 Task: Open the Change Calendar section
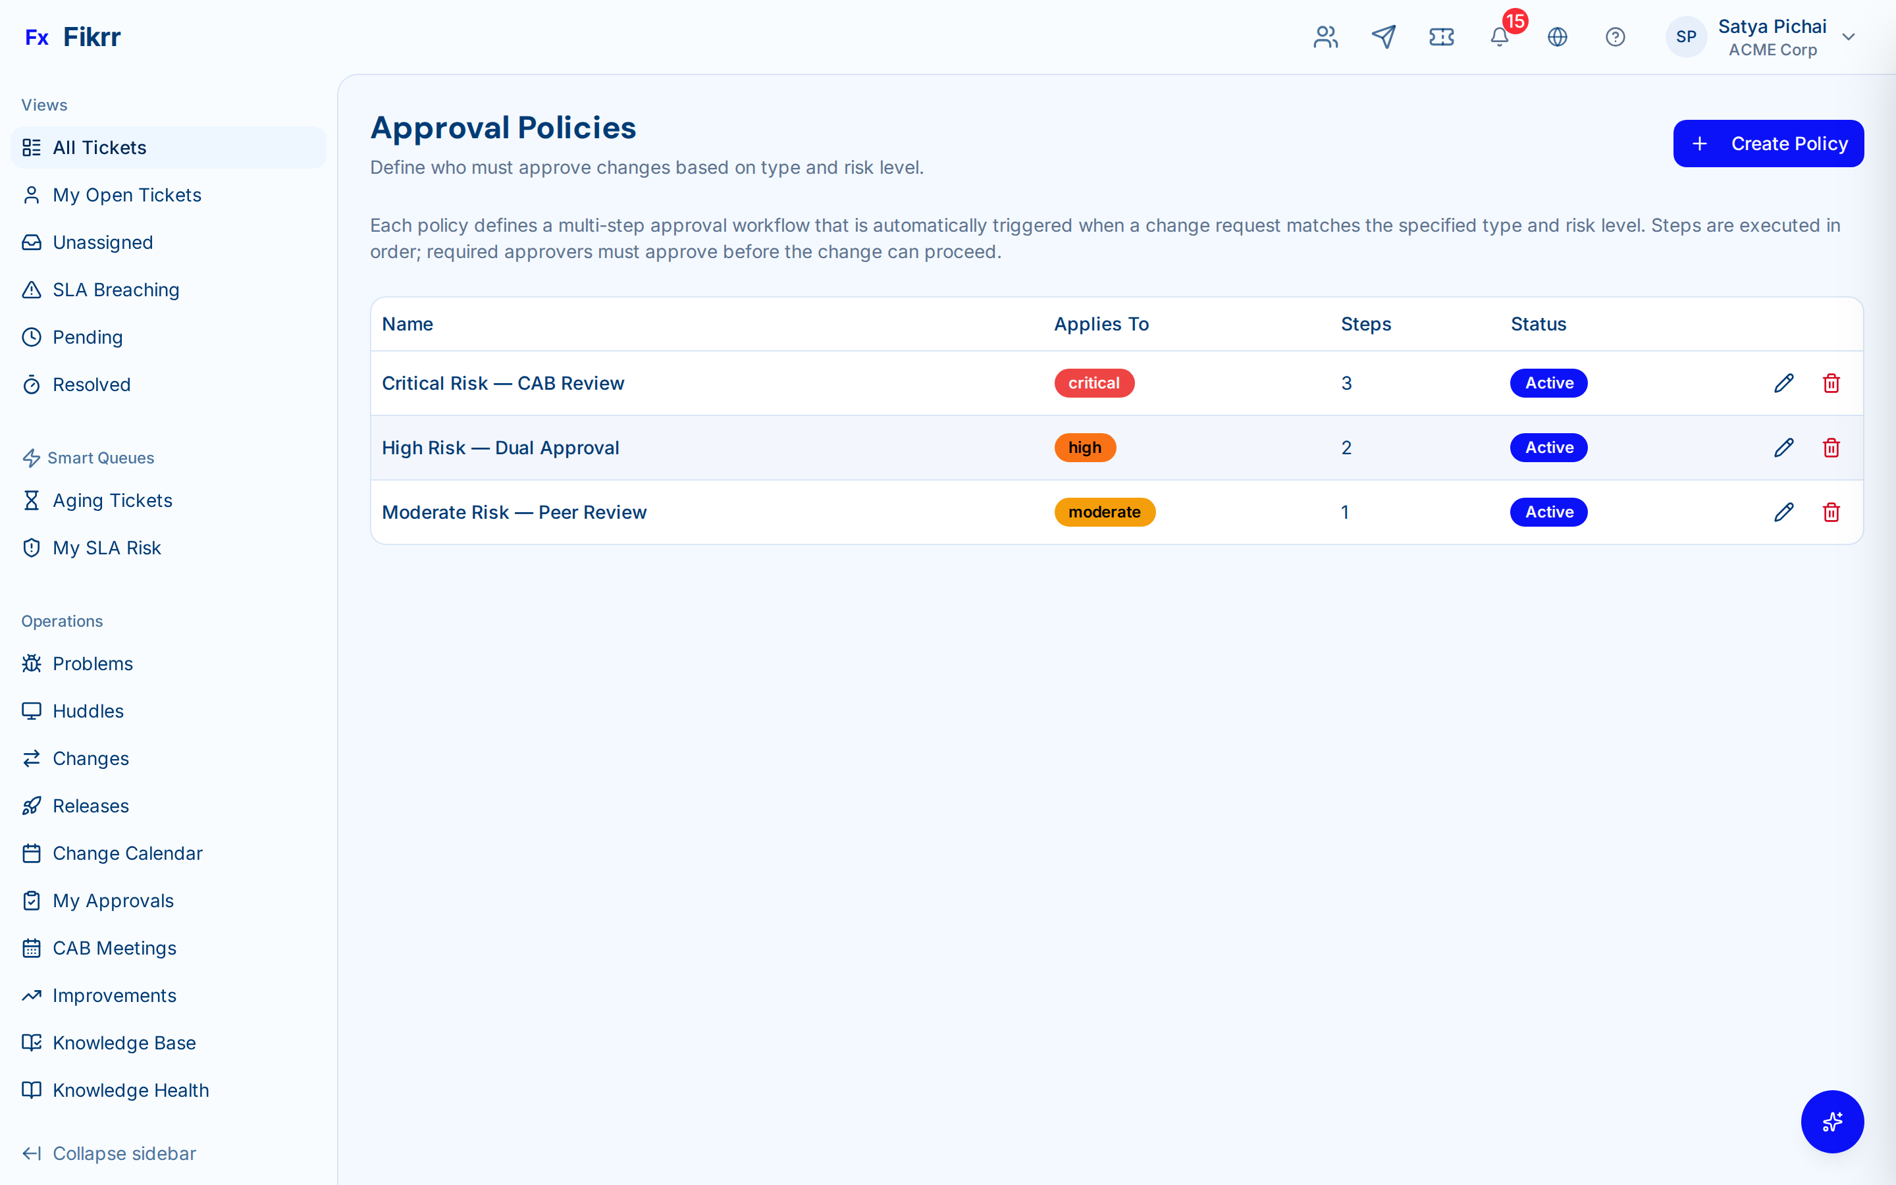(x=127, y=853)
